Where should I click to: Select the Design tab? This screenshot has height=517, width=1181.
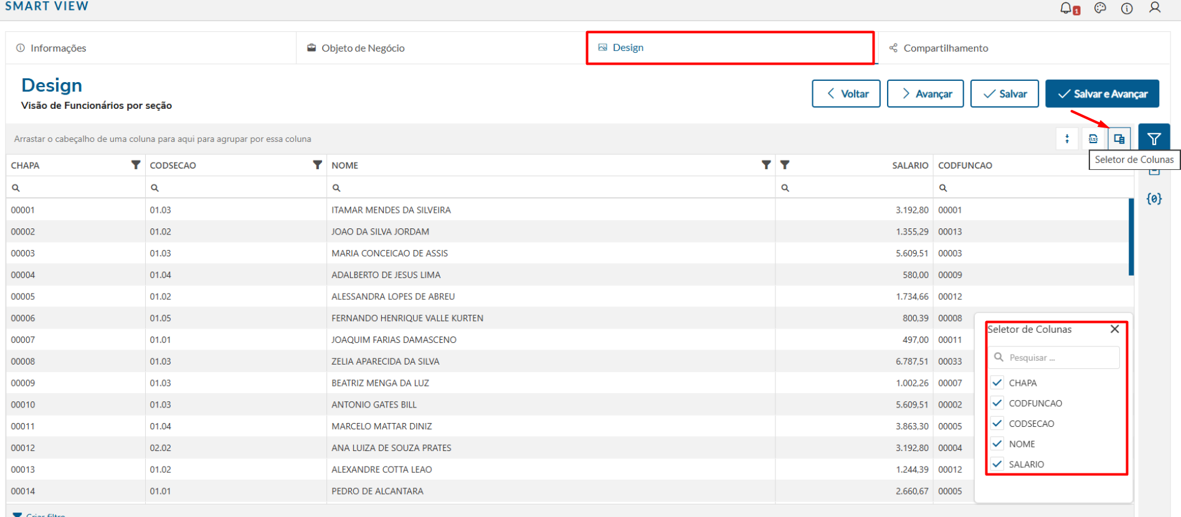point(731,48)
